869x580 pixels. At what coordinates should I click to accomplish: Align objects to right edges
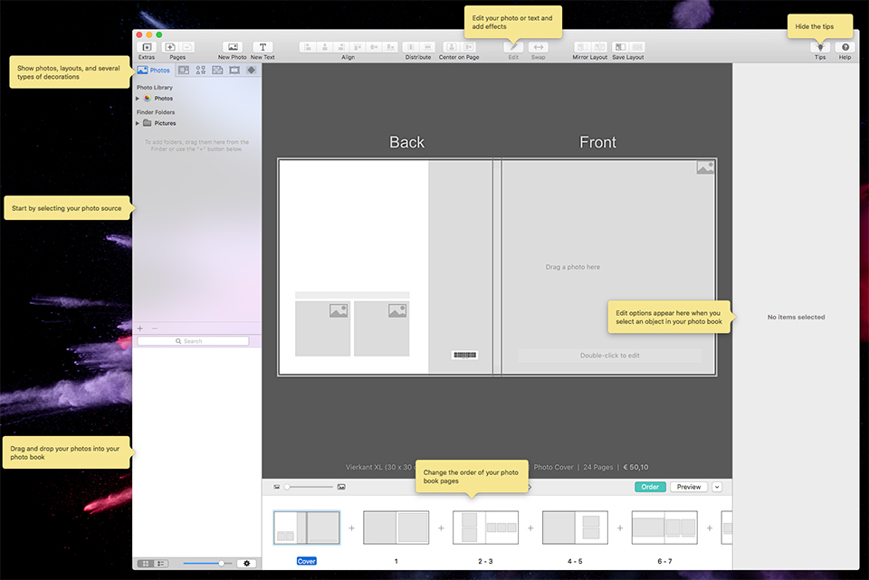click(341, 47)
